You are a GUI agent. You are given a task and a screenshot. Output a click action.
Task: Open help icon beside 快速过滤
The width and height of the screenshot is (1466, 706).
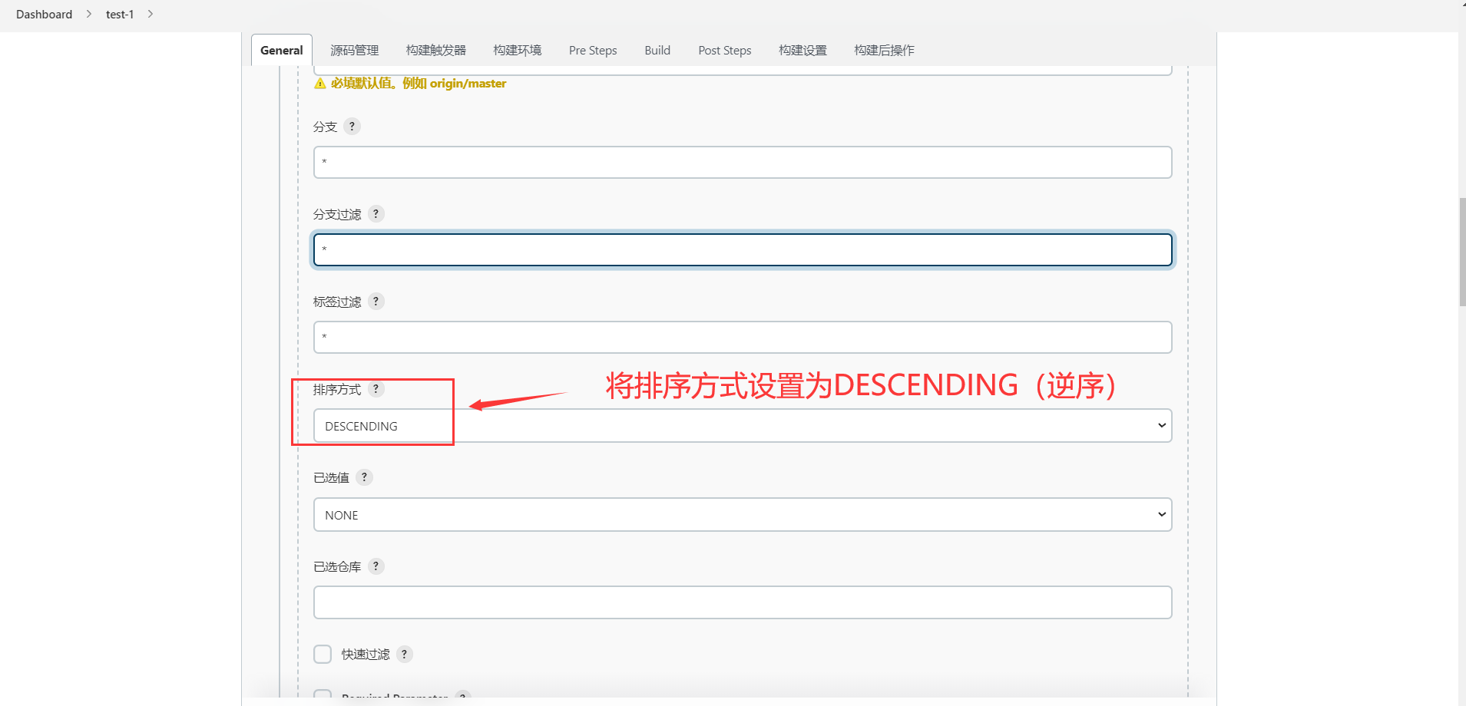click(404, 654)
